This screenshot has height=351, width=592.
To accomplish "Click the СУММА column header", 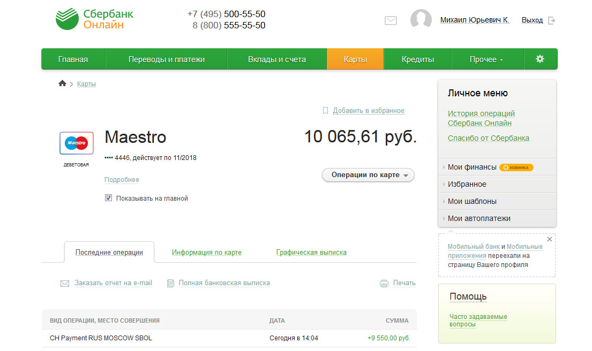I will [397, 321].
